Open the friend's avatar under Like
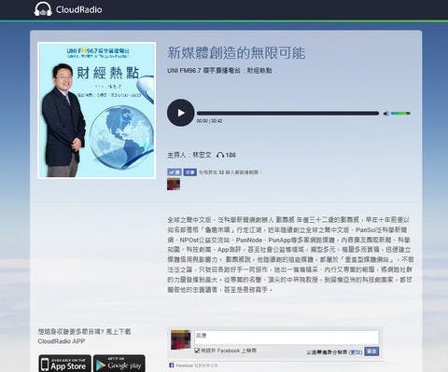 click(174, 185)
